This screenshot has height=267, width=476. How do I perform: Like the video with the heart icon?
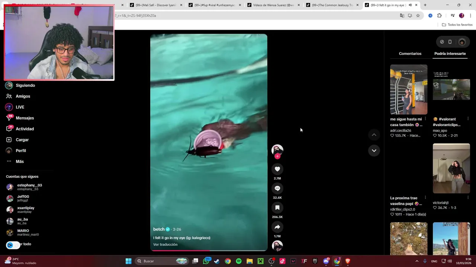click(x=277, y=169)
